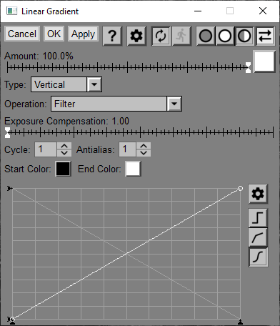
Task: Select the step curve shape button
Action: tap(258, 218)
